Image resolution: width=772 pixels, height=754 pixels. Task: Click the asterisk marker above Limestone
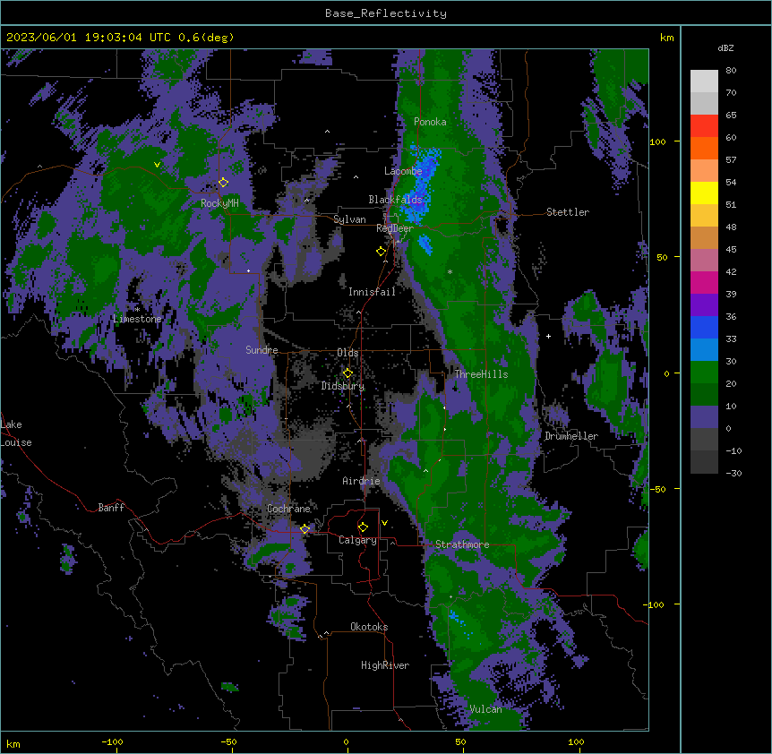137,309
